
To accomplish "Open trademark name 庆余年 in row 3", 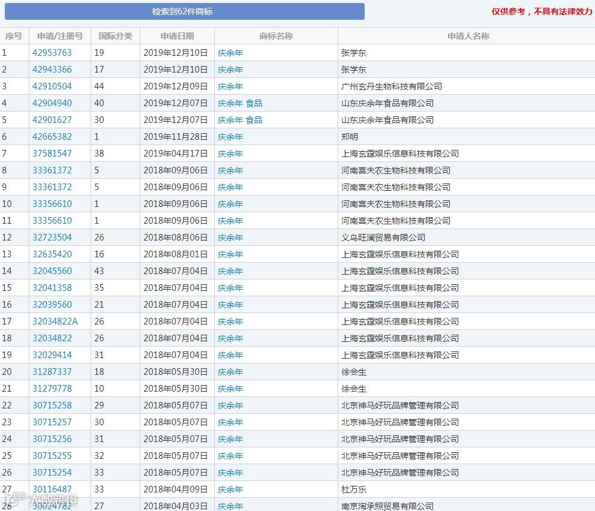I will (230, 86).
